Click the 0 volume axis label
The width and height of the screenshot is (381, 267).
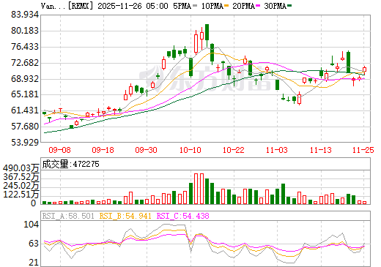tap(34, 203)
